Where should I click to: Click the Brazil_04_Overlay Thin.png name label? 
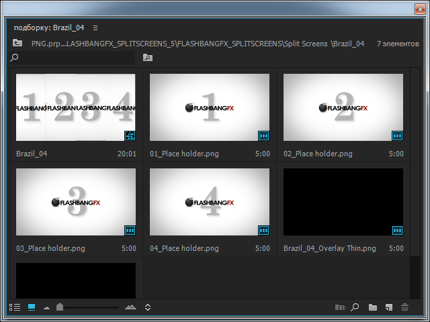pos(330,248)
